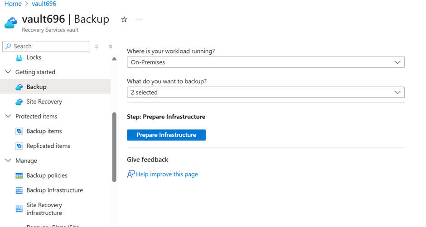Screen dimensions: 426x227
Task: Collapse the Protected items section
Action: pos(8,116)
